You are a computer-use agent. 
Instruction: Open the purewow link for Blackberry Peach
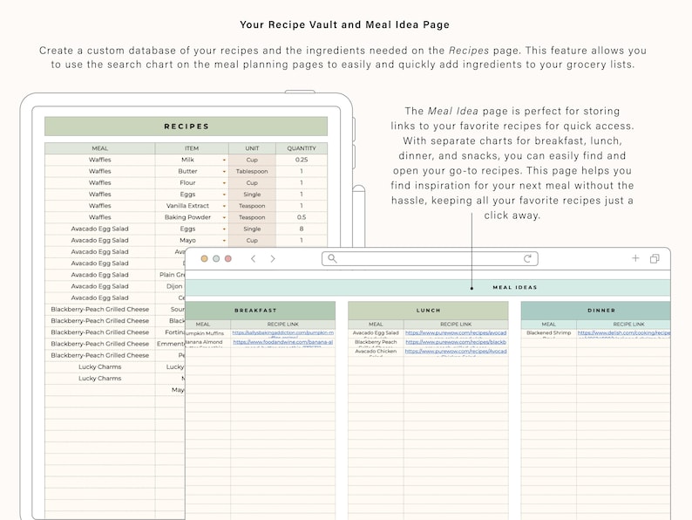pyautogui.click(x=456, y=342)
